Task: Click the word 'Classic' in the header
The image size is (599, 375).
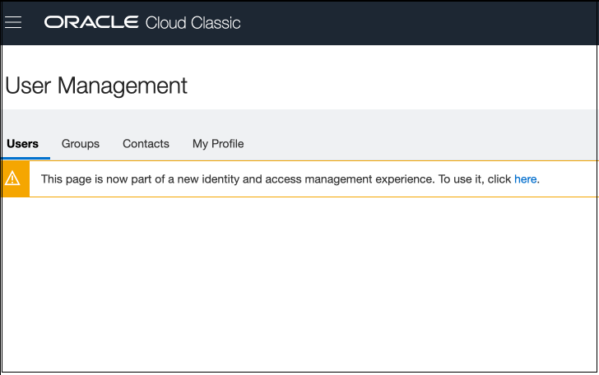Action: [x=216, y=22]
